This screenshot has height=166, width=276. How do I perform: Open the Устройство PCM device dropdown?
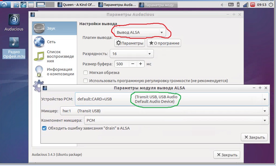coord(172,99)
